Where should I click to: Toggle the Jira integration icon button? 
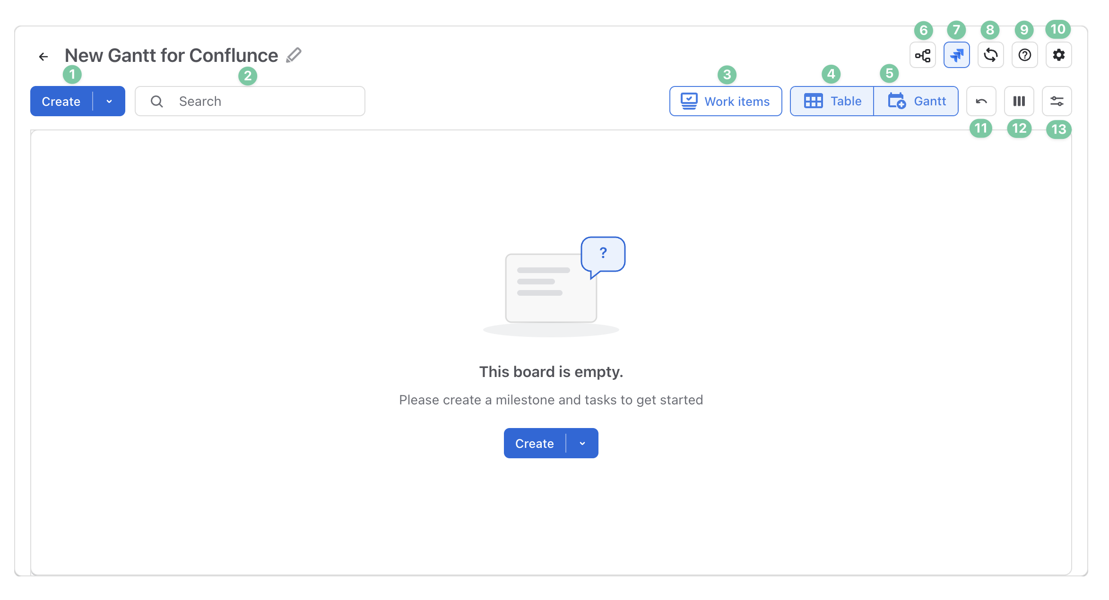956,55
